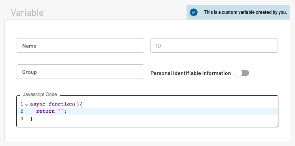Click the blue verified badge icon

pos(194,12)
